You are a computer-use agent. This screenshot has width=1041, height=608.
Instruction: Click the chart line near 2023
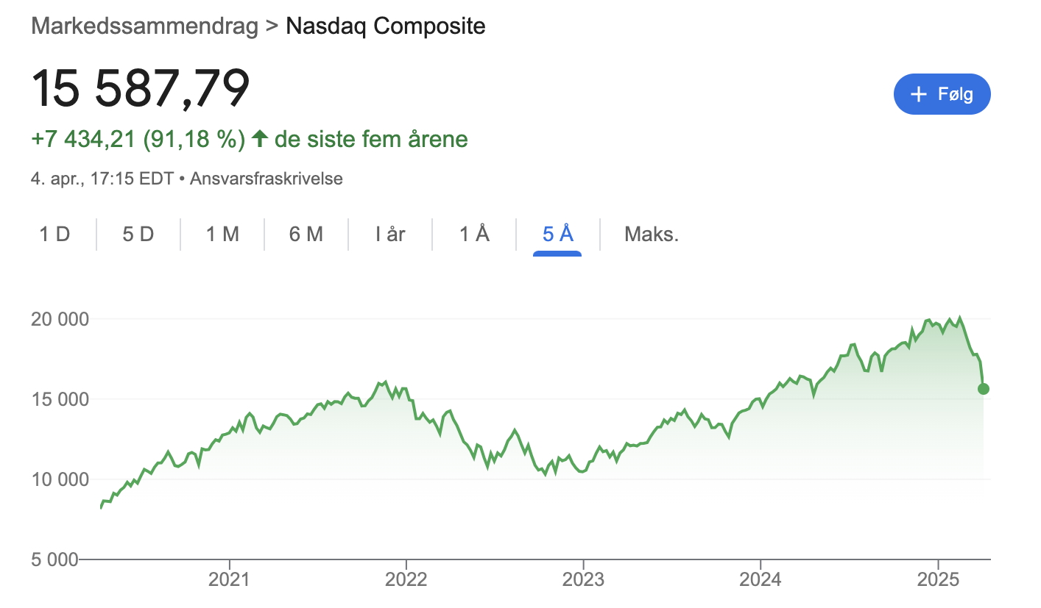pos(583,471)
